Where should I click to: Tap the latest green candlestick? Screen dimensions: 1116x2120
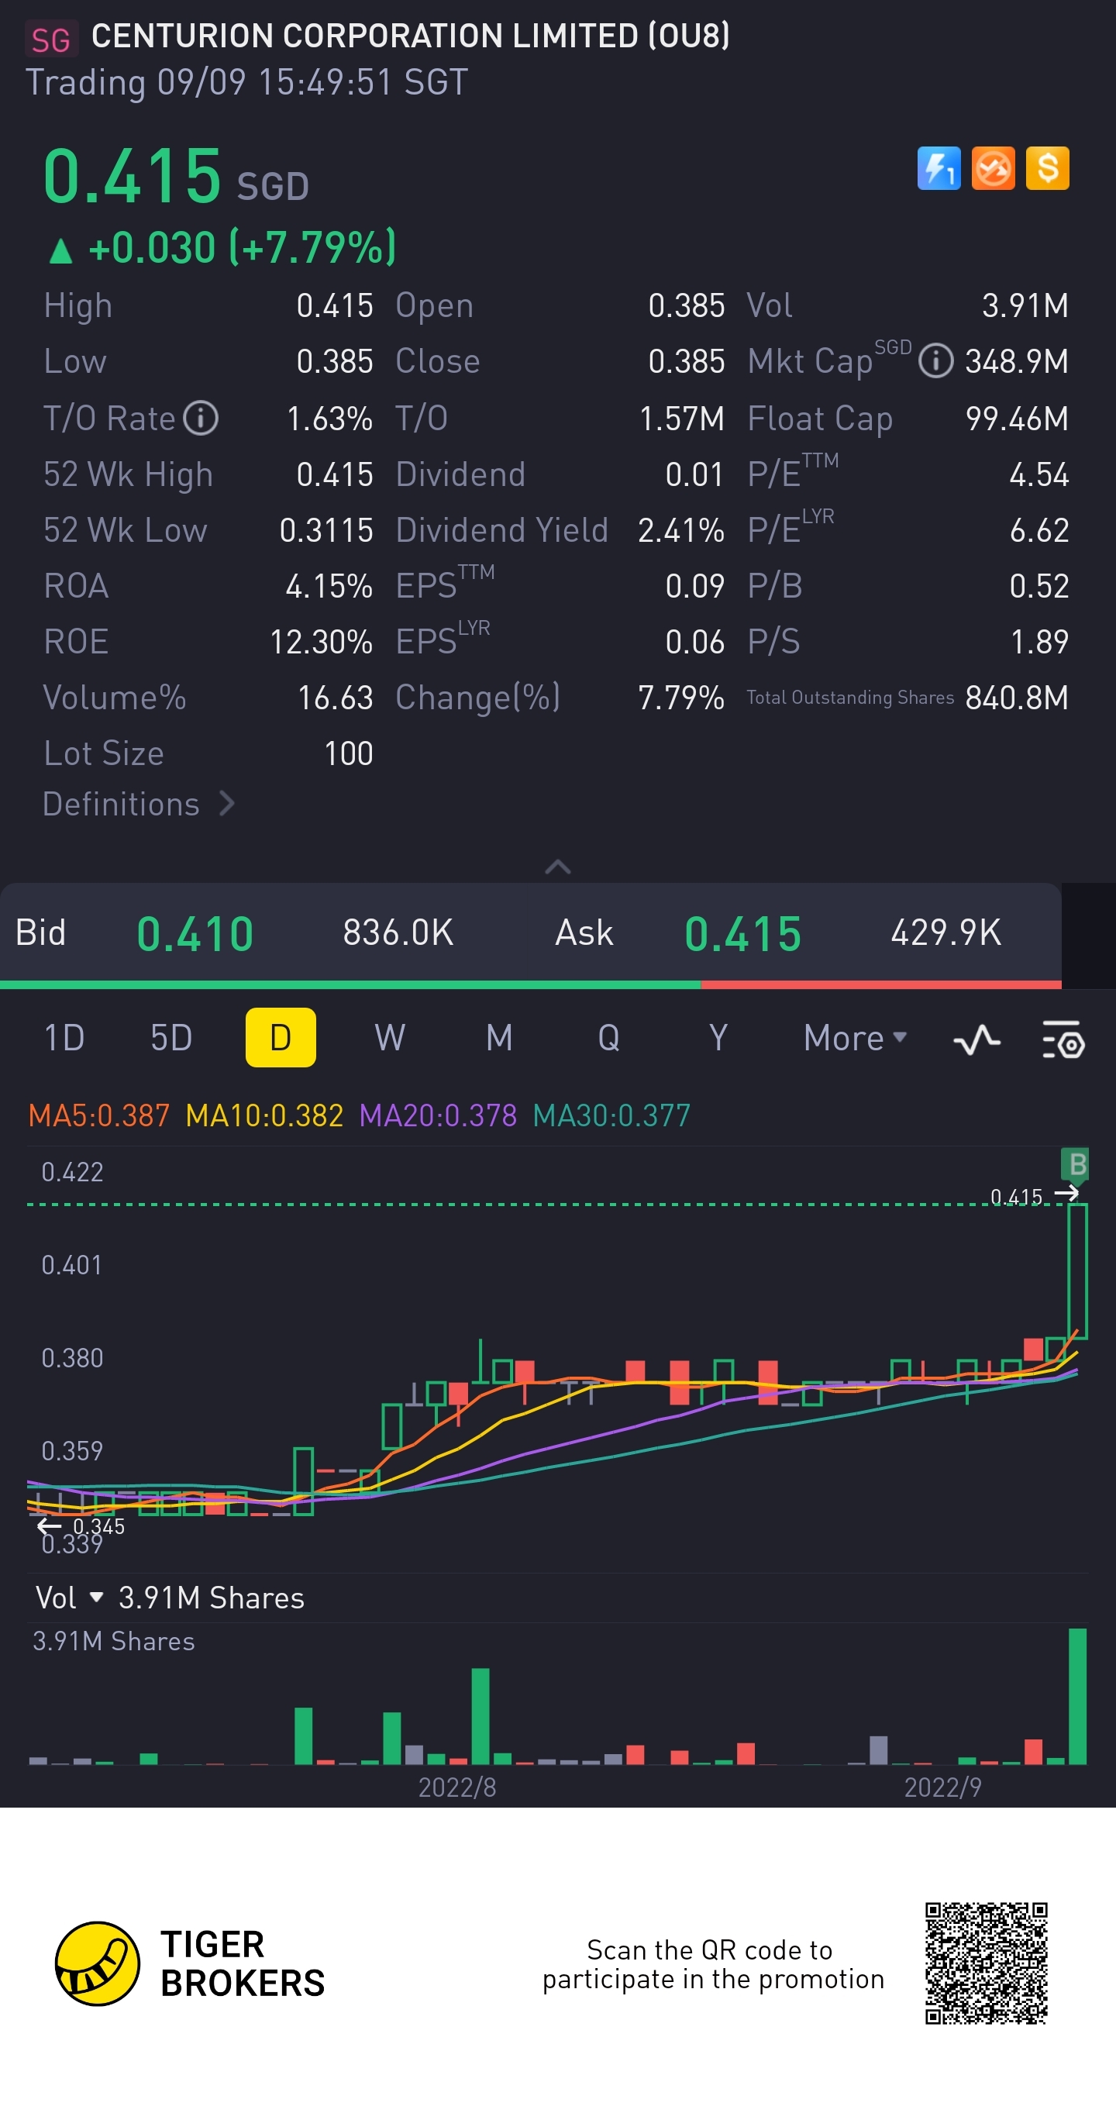point(1077,1270)
